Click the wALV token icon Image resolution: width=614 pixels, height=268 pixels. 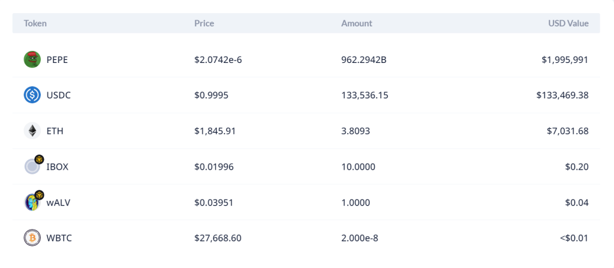[31, 203]
